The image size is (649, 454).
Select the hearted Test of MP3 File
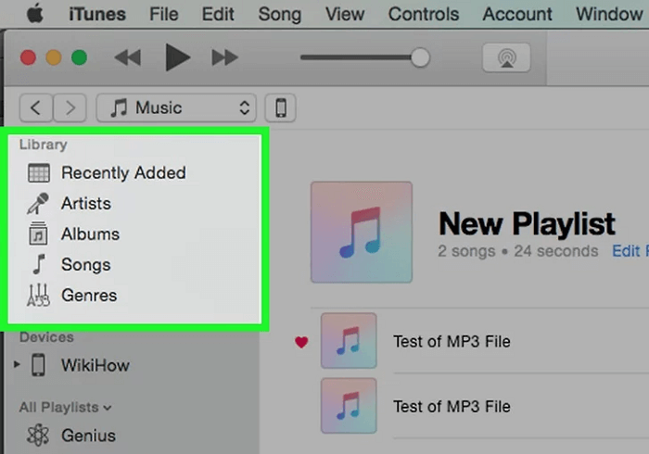pos(452,342)
